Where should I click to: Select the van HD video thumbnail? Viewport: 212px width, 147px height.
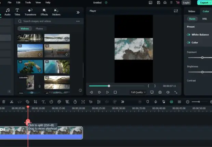(x=57, y=51)
